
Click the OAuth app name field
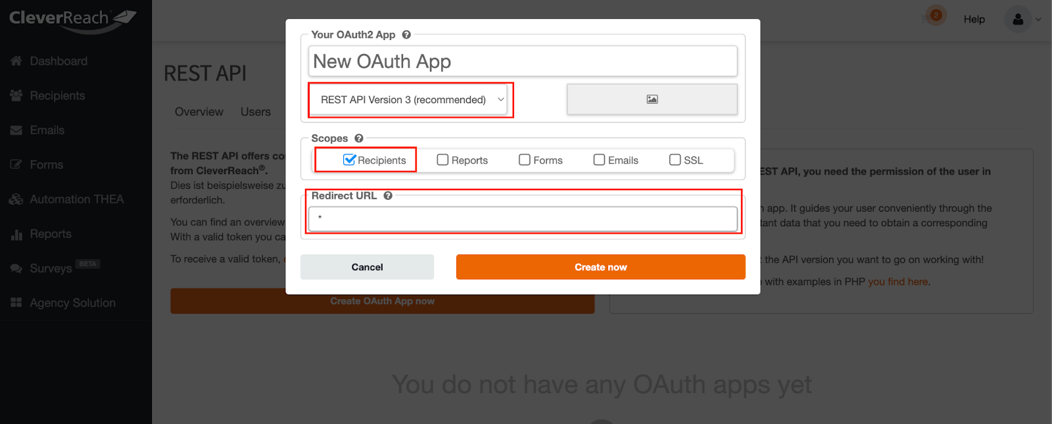pyautogui.click(x=523, y=61)
